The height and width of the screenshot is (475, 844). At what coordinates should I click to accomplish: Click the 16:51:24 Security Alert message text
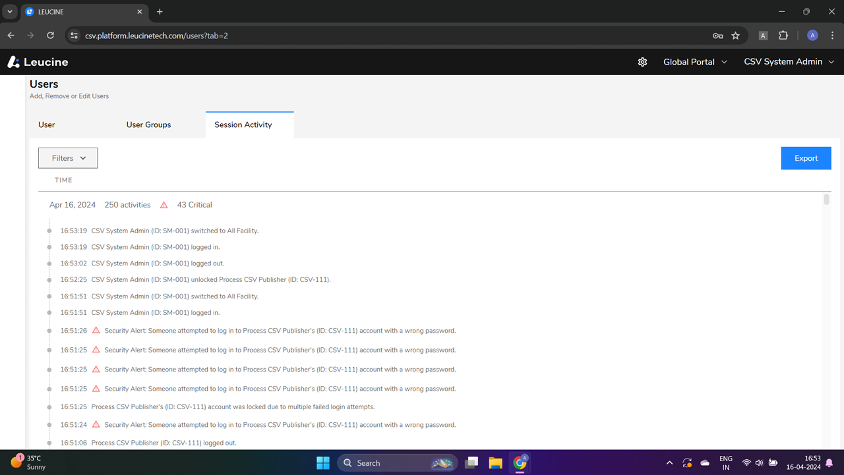click(280, 425)
